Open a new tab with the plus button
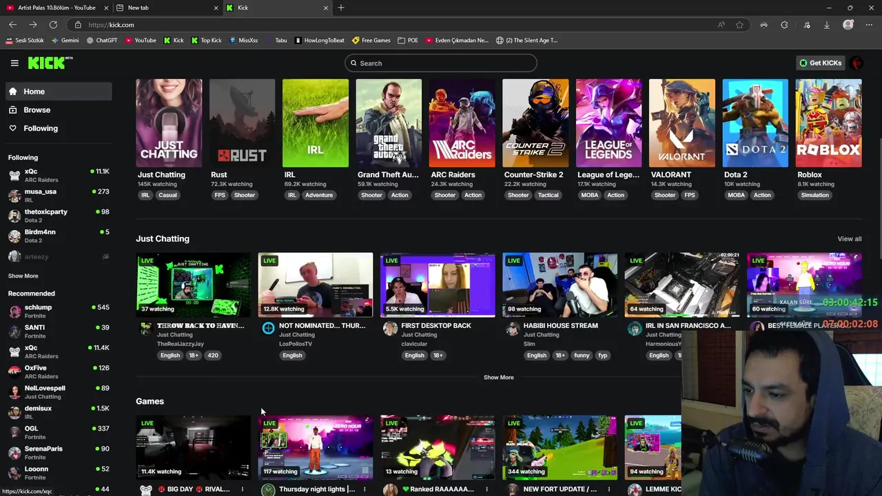Viewport: 882px width, 496px height. click(341, 8)
